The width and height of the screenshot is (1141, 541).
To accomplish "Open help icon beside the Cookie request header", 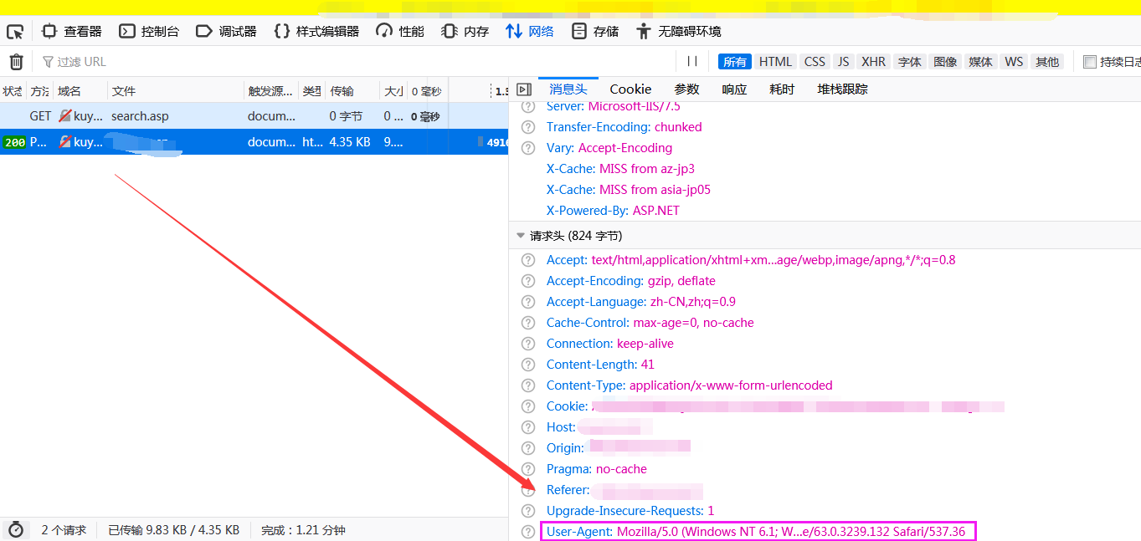I will pyautogui.click(x=527, y=406).
